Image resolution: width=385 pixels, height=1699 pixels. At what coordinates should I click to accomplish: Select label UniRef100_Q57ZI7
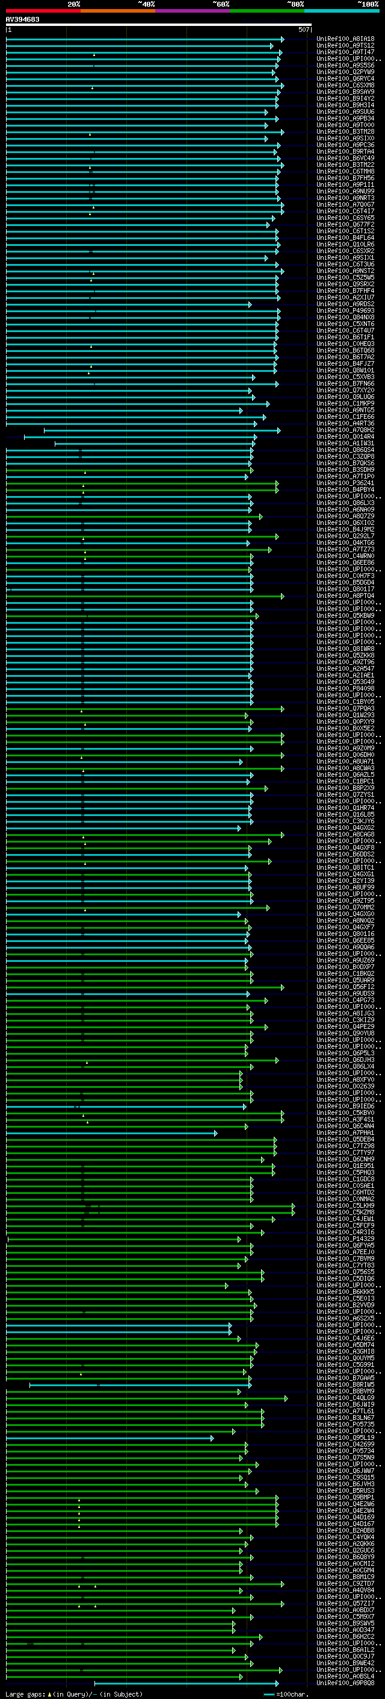coord(345,1603)
